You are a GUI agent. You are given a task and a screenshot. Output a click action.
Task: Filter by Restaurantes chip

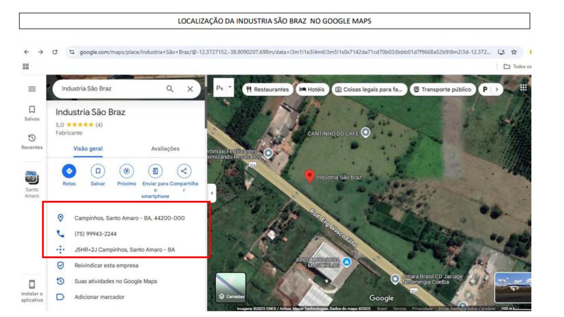click(268, 89)
